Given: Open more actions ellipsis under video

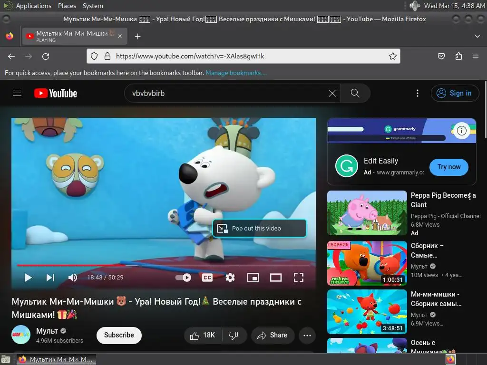Looking at the screenshot, I should (x=307, y=335).
